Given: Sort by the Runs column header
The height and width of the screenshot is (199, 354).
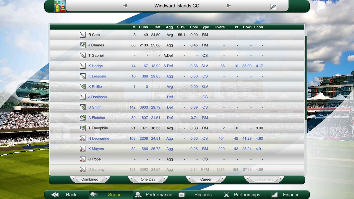Looking at the screenshot, I should coord(143,27).
